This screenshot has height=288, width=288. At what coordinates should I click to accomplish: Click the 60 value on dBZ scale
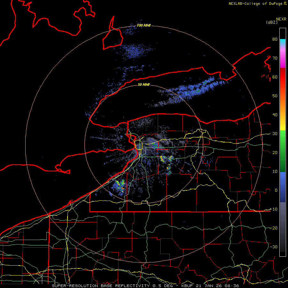point(275,77)
